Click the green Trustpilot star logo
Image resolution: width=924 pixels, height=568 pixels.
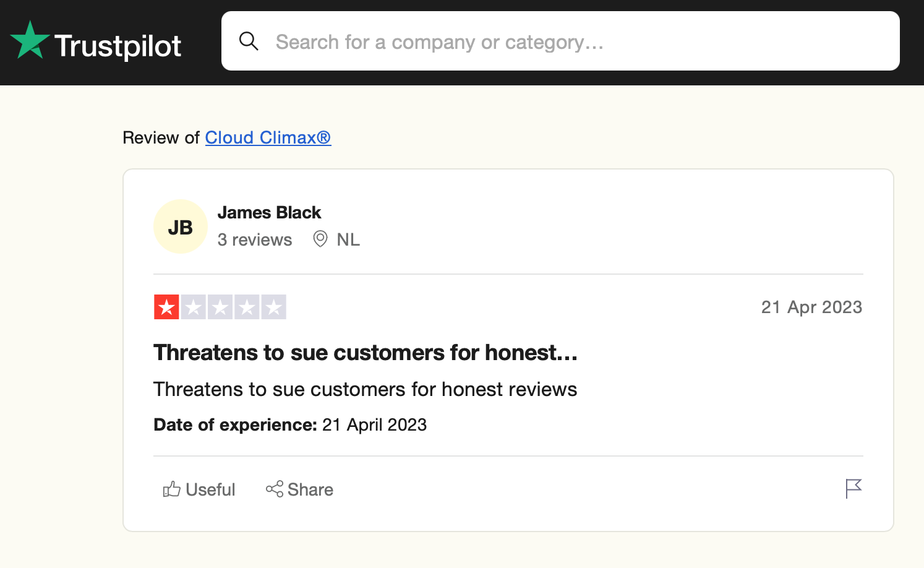(x=30, y=41)
